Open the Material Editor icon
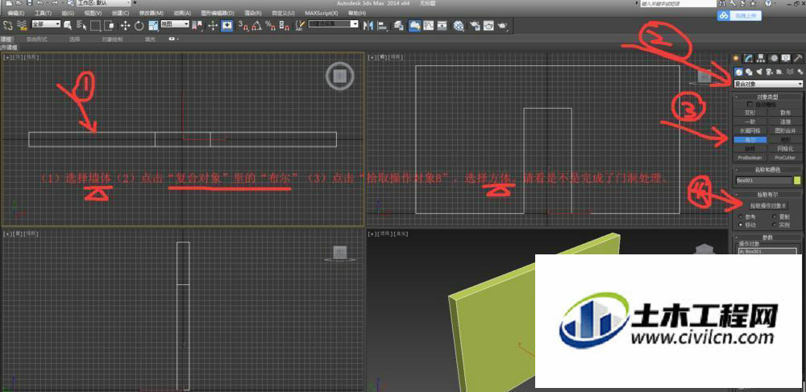Viewport: 806px width, 392px height. point(458,25)
